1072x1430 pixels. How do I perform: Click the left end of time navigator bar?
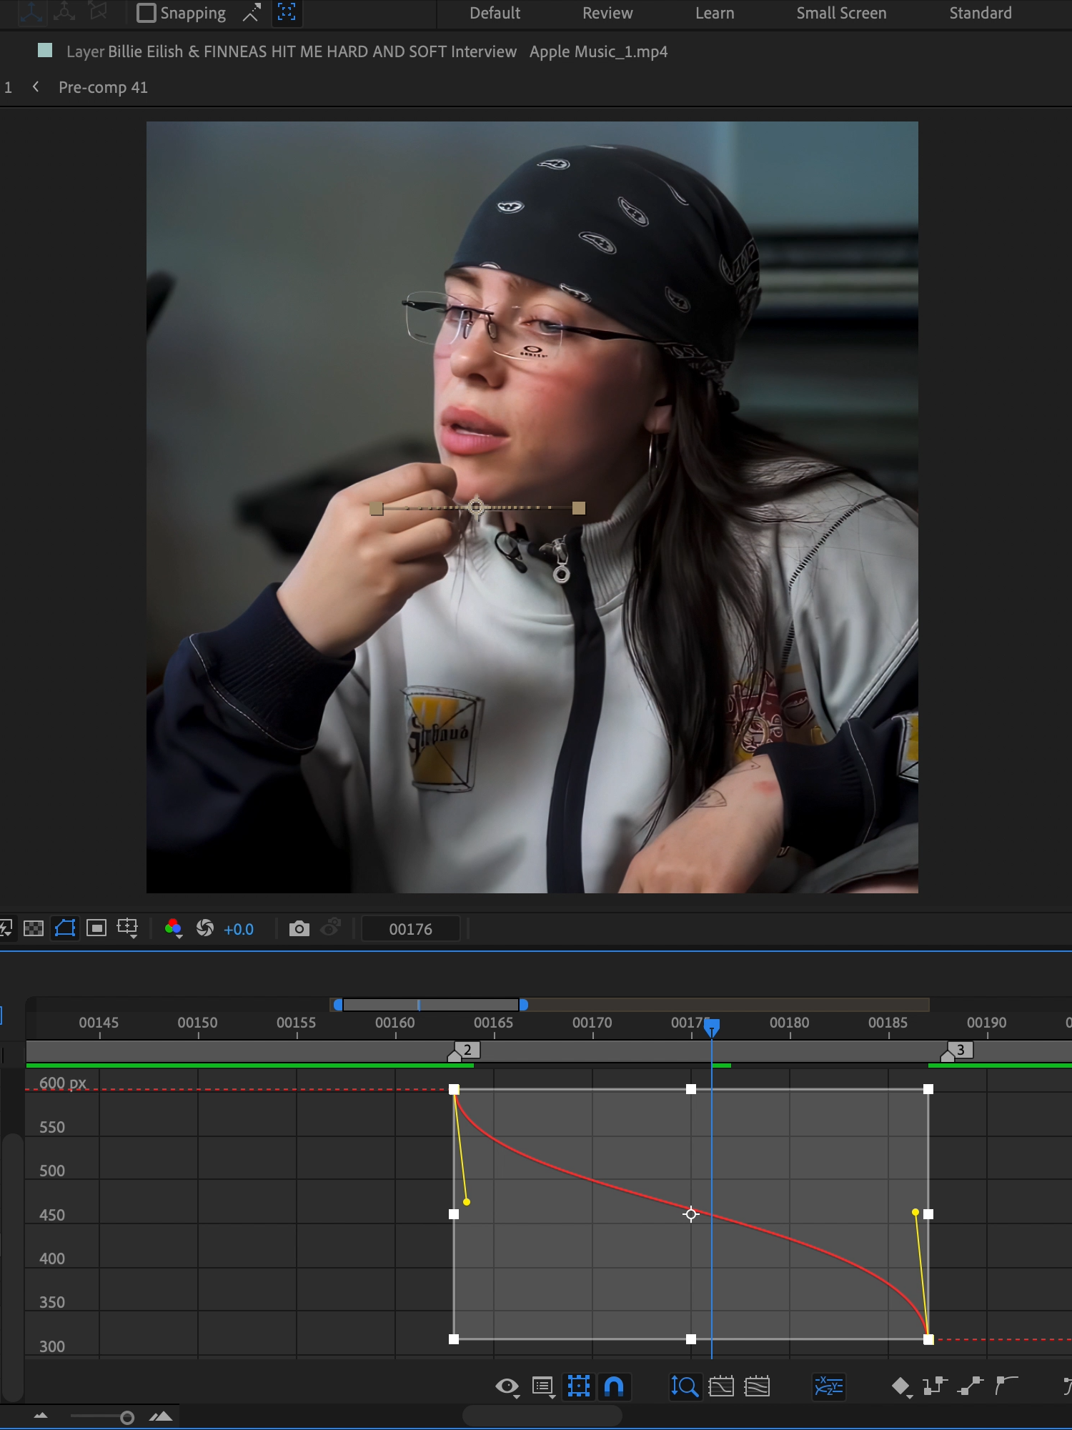click(338, 1005)
